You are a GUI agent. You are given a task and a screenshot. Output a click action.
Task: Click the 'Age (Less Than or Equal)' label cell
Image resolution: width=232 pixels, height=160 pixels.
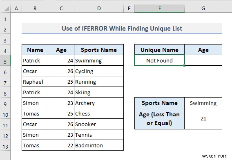[159, 119]
